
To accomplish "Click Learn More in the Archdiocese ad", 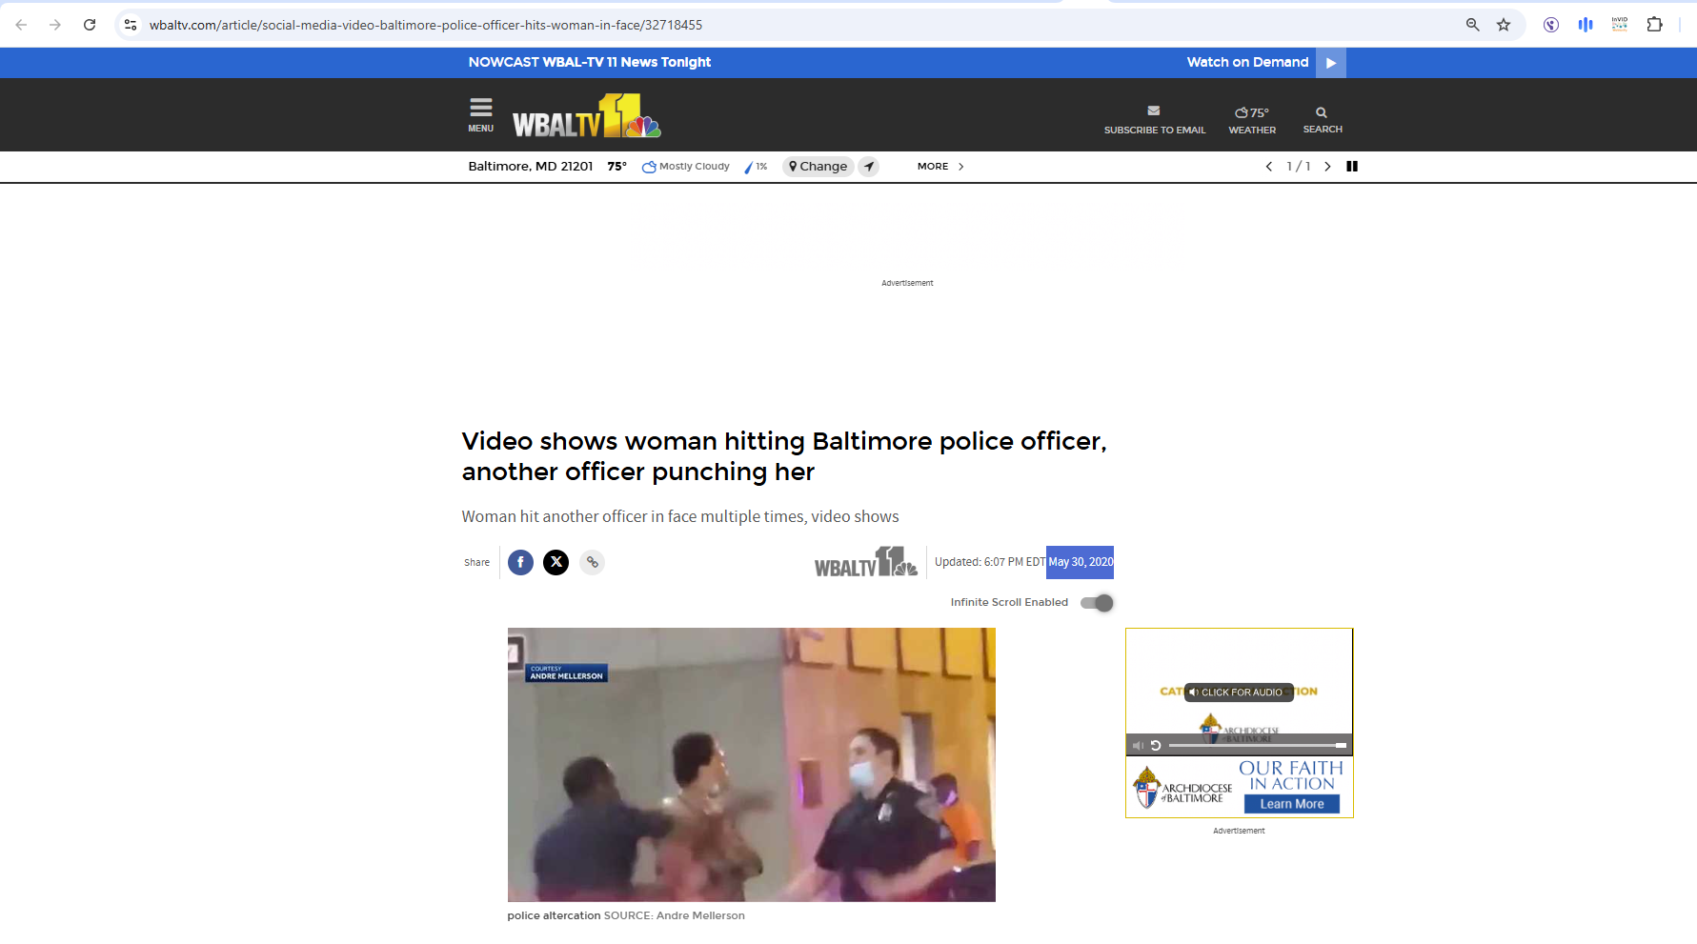I will (1292, 803).
